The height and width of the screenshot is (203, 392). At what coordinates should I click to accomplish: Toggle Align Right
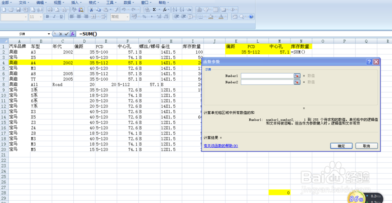click(x=86, y=17)
